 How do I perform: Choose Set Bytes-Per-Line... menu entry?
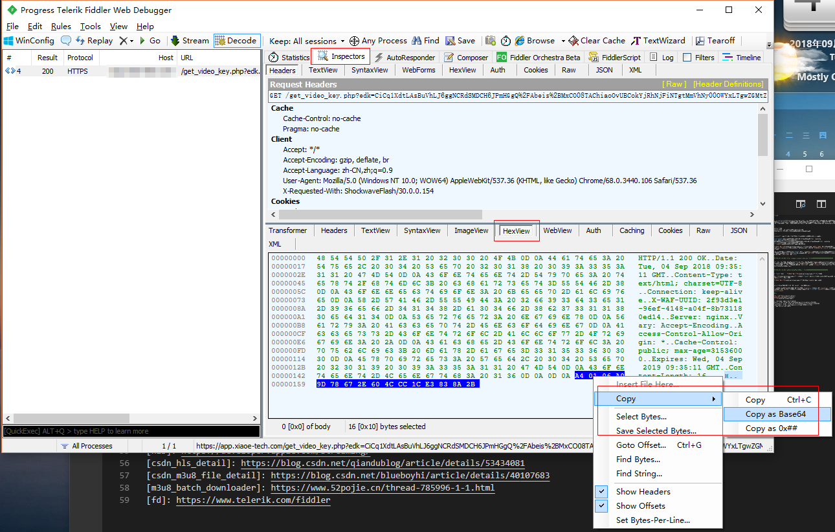click(658, 520)
